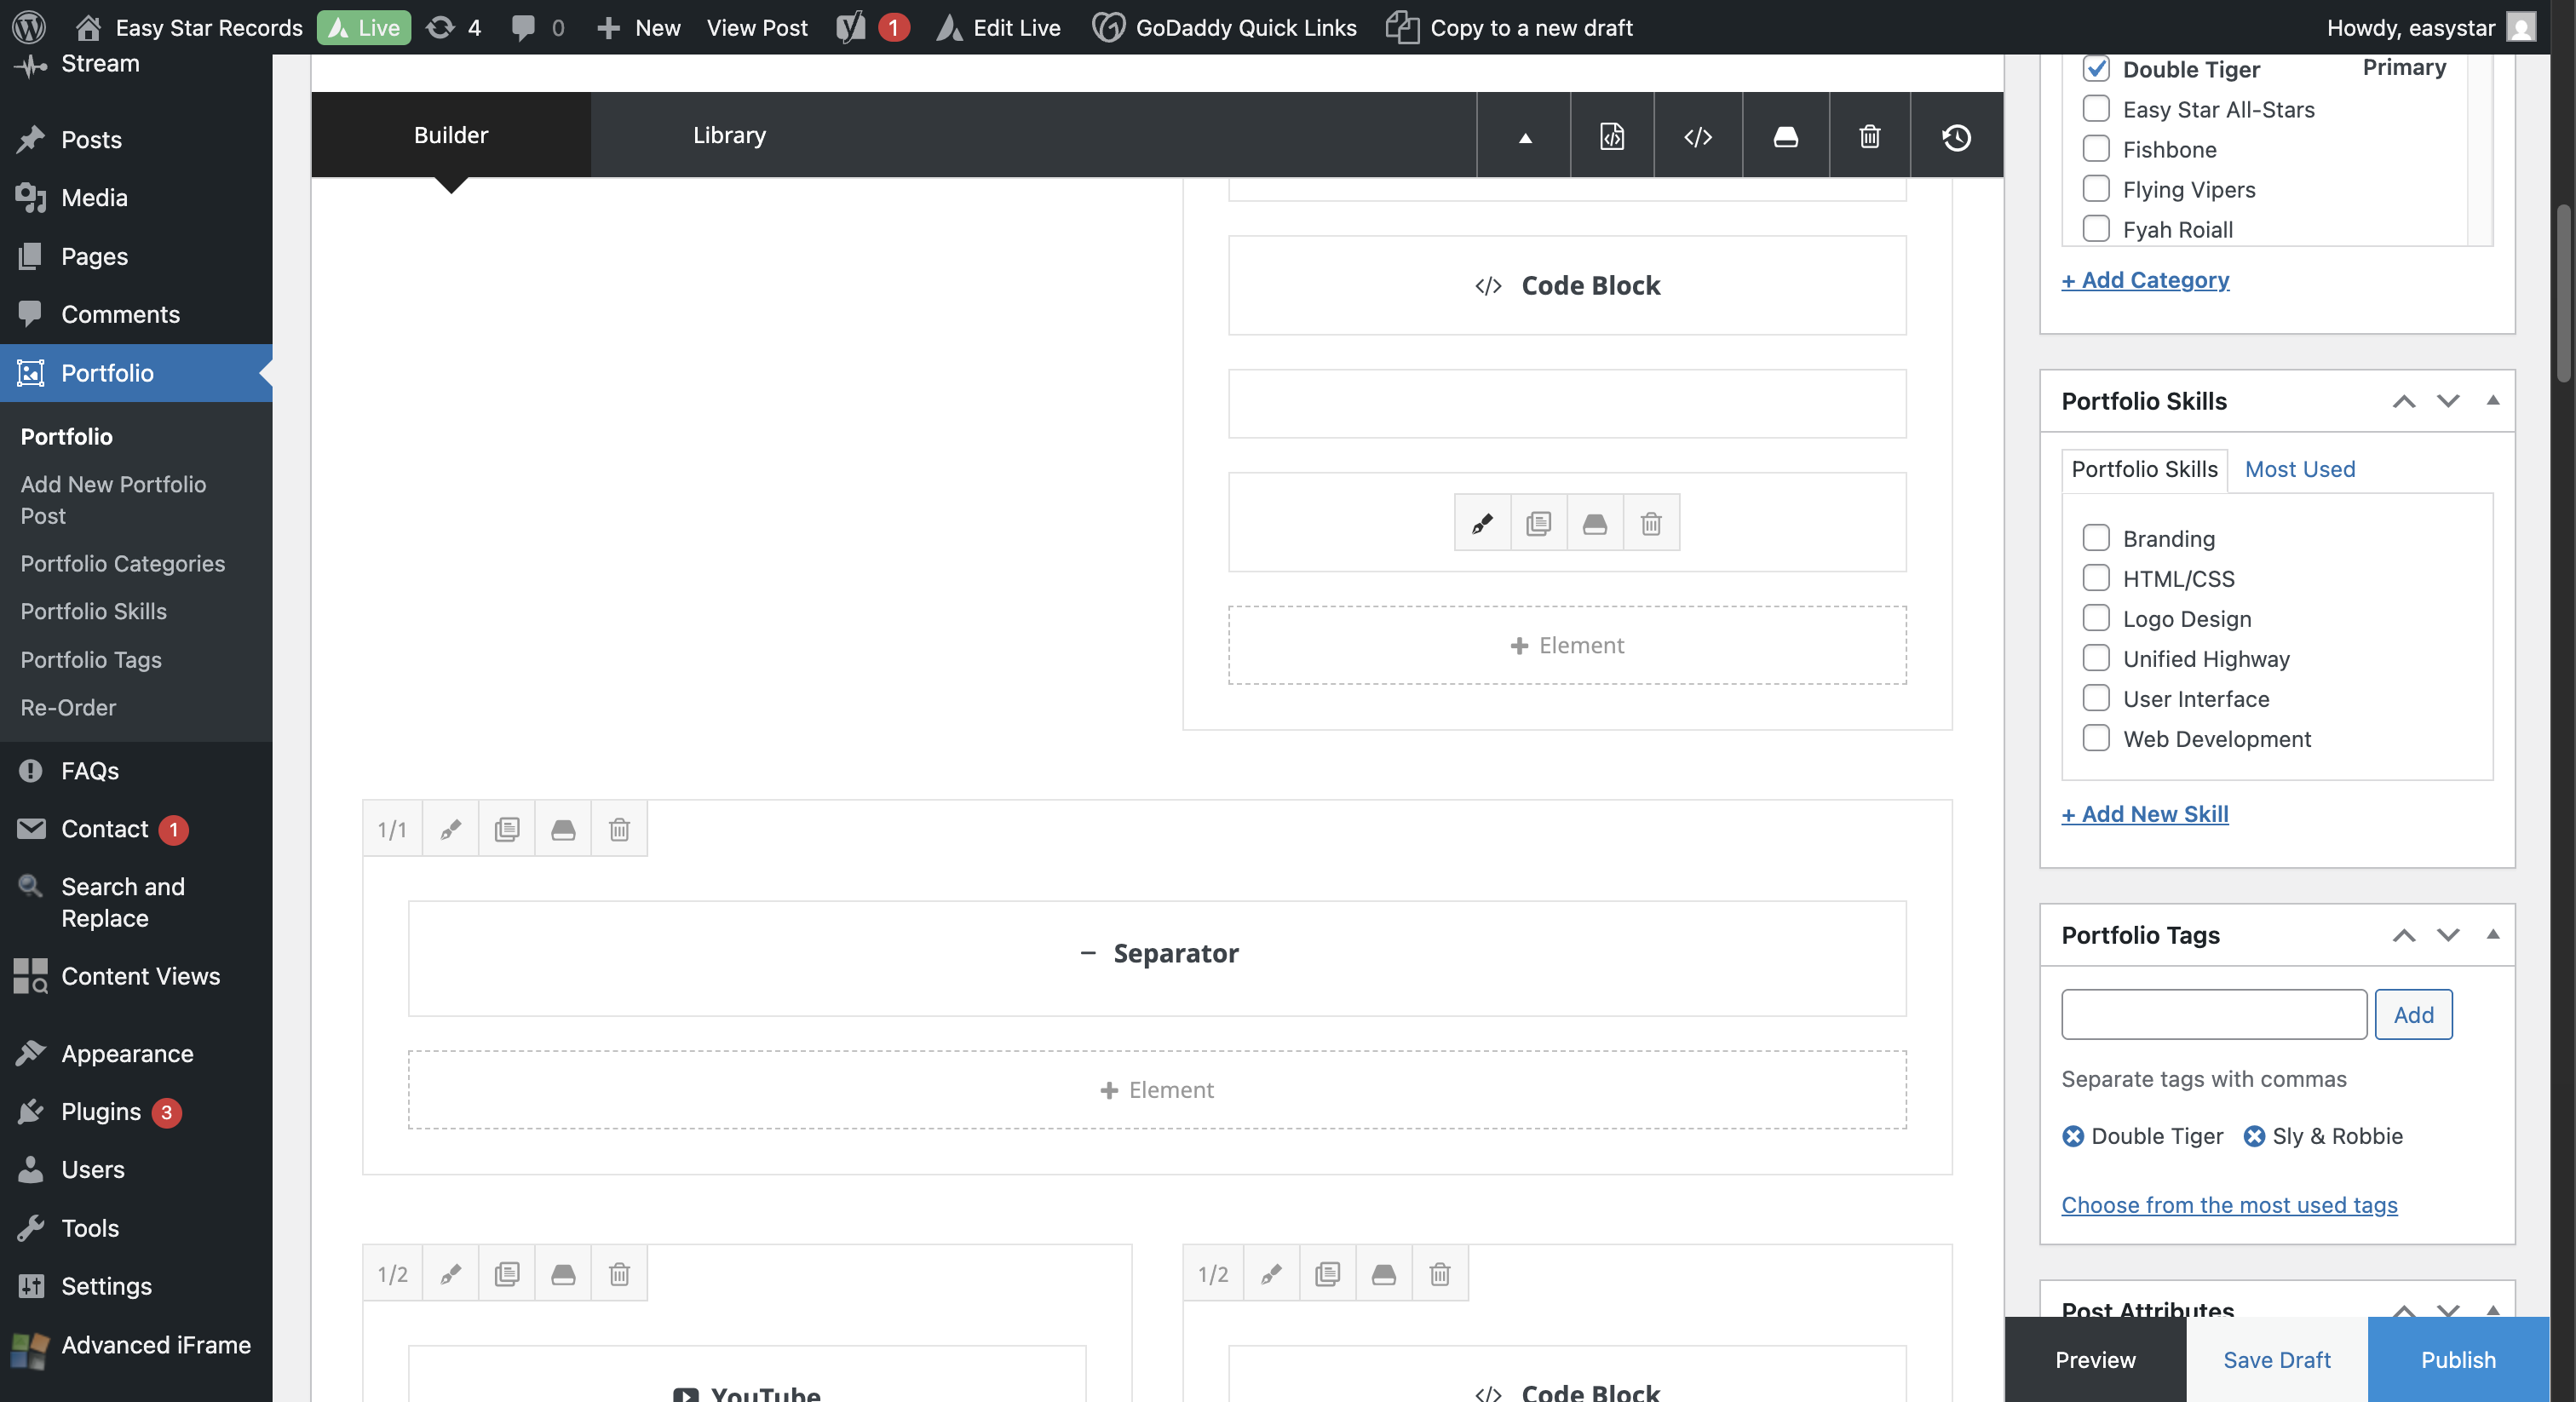Screen dimensions: 2576x1402
Task: Switch to Library tab
Action: [x=729, y=135]
